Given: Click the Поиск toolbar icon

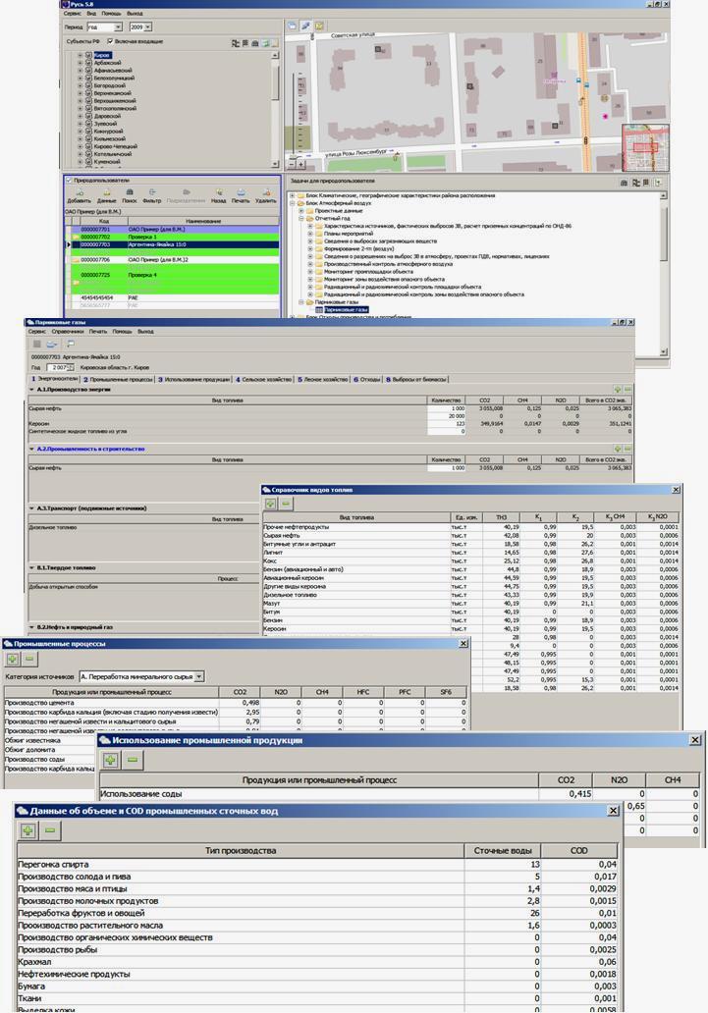Looking at the screenshot, I should (x=129, y=192).
